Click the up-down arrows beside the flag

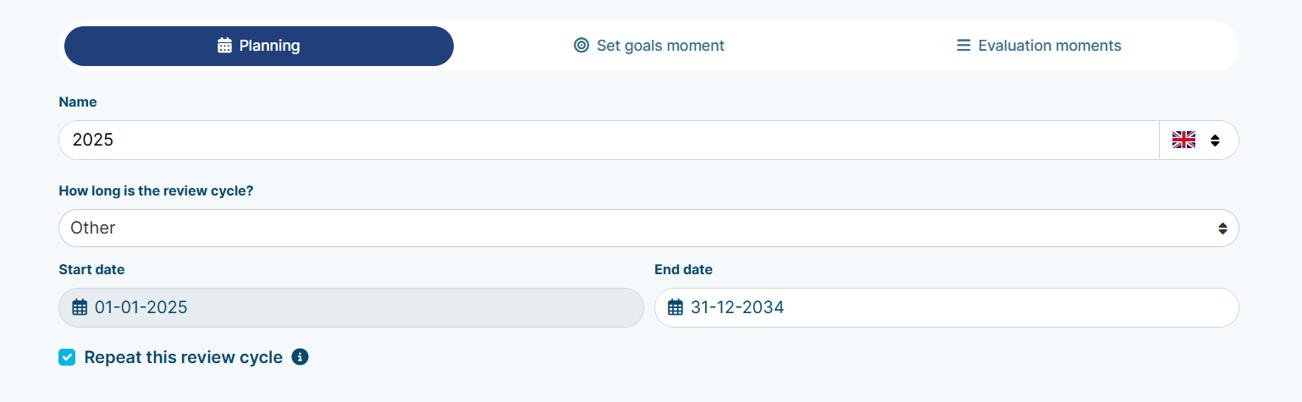(1215, 140)
